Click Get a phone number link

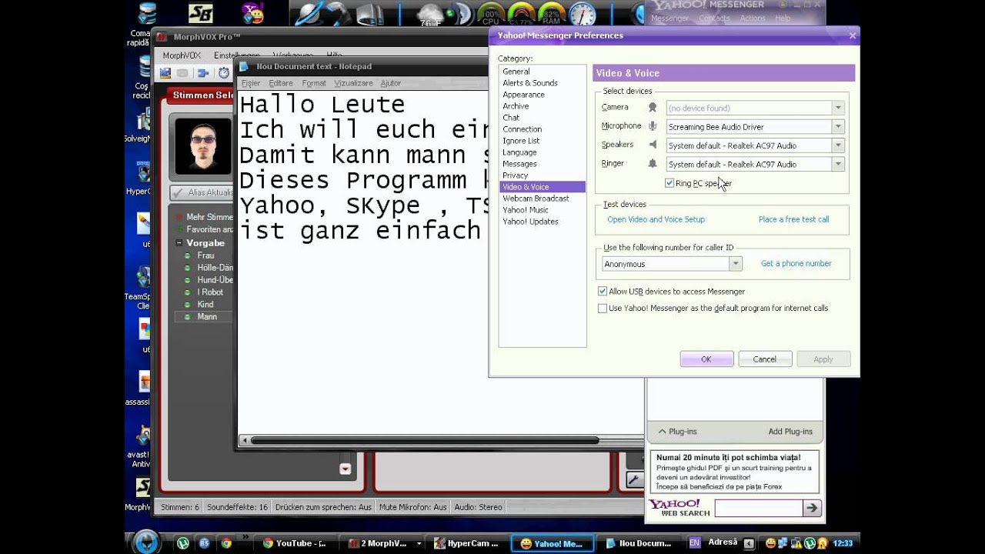tap(796, 263)
